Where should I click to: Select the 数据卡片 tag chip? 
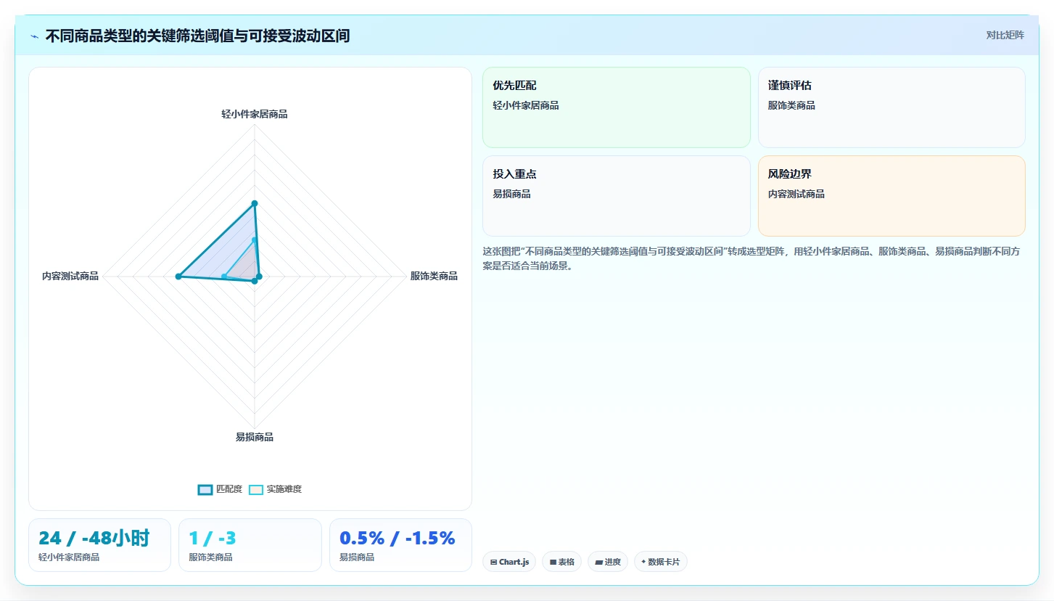[x=661, y=562]
